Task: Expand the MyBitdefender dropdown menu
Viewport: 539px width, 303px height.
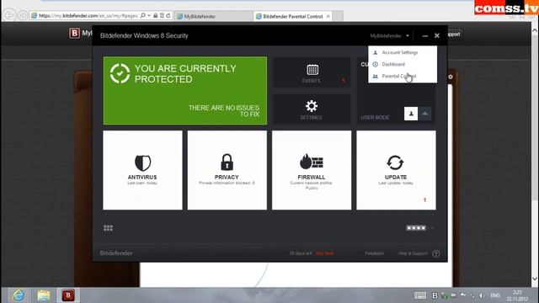Action: pyautogui.click(x=389, y=35)
